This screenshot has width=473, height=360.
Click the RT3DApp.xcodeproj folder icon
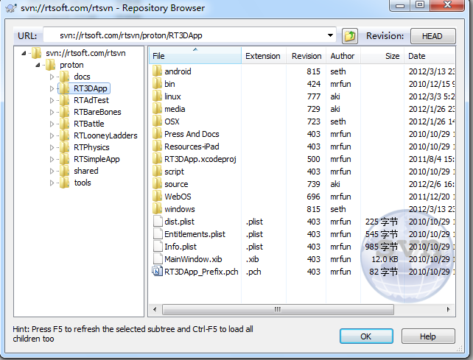[x=157, y=159]
